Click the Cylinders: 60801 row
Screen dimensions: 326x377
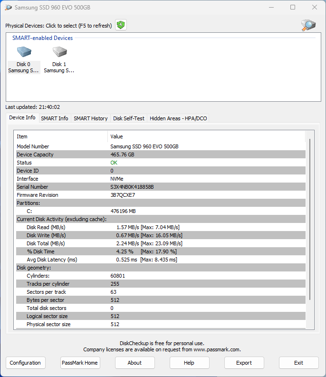coord(161,276)
